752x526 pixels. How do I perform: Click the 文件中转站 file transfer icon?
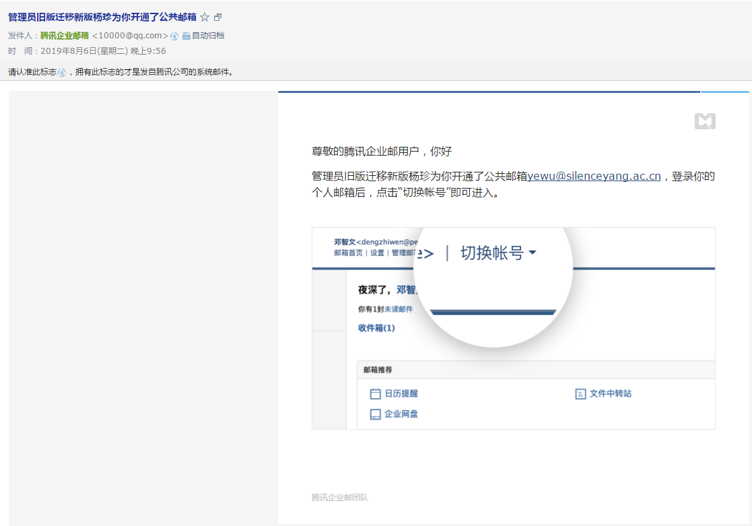pyautogui.click(x=580, y=393)
